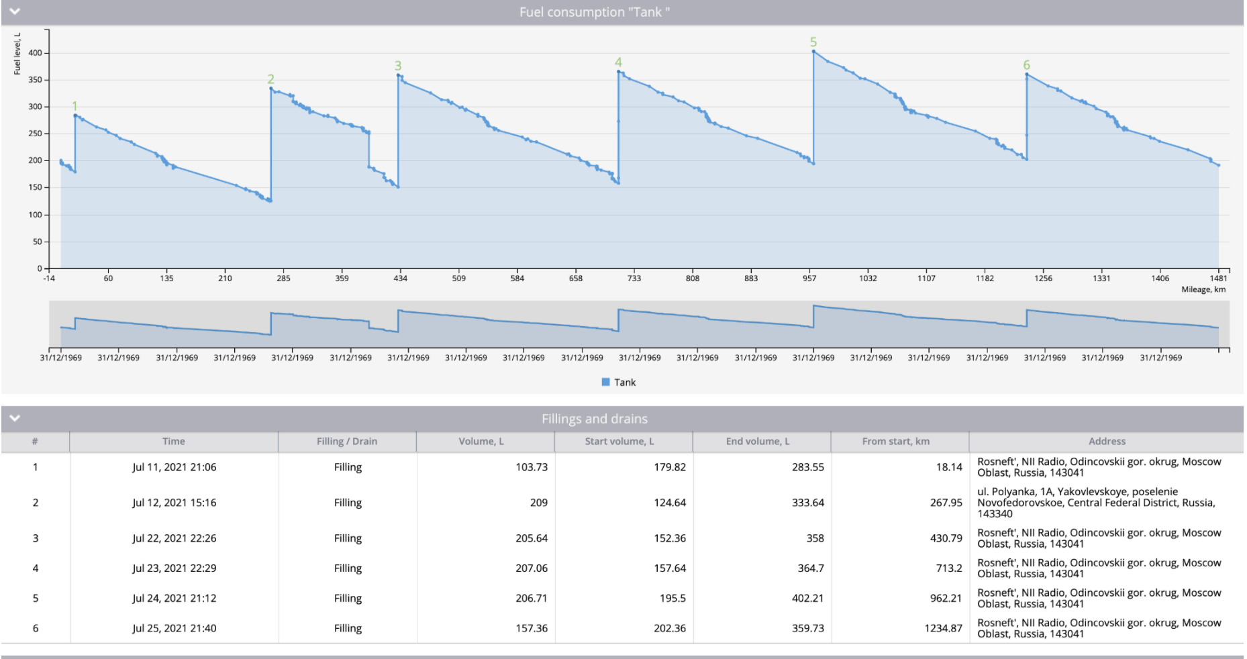Click Fuel level, L axis label
The height and width of the screenshot is (659, 1247).
coord(17,54)
